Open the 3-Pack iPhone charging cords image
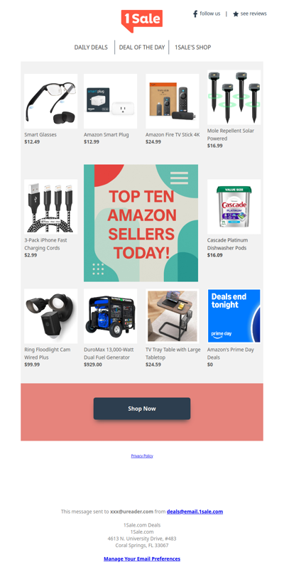 (50, 207)
